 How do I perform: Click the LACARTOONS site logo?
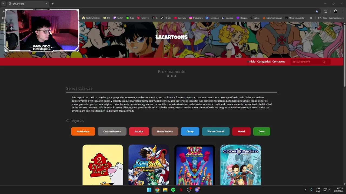point(171,37)
